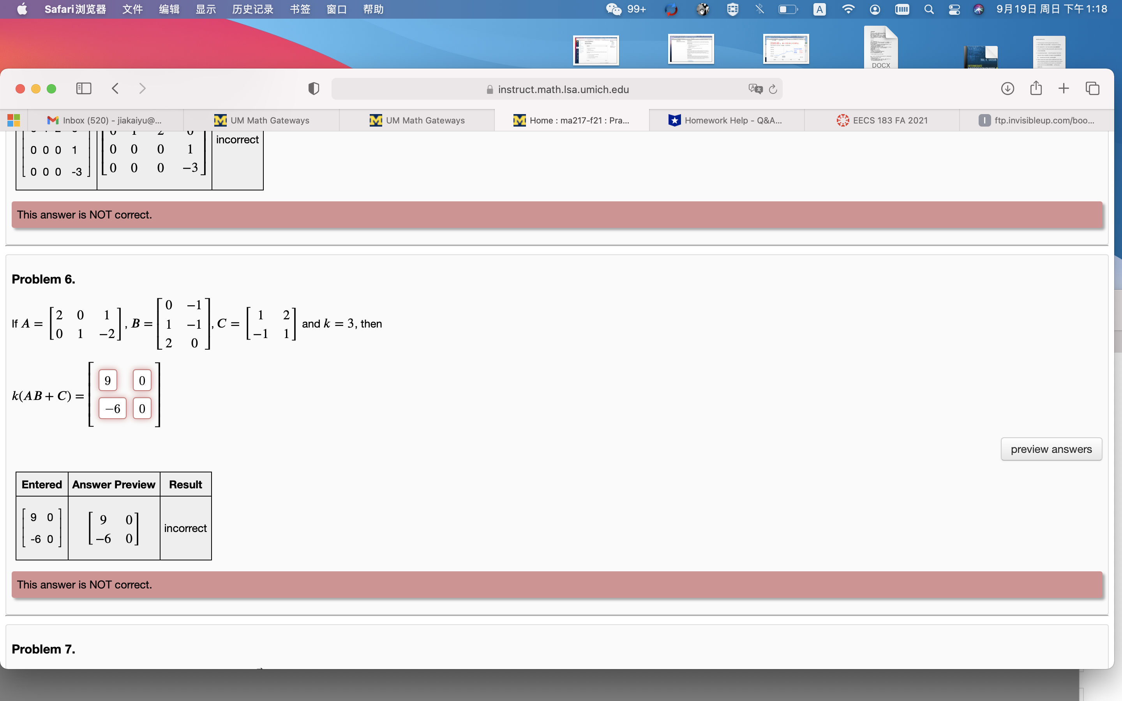This screenshot has height=701, width=1122.
Task: Reload the current page
Action: [773, 89]
